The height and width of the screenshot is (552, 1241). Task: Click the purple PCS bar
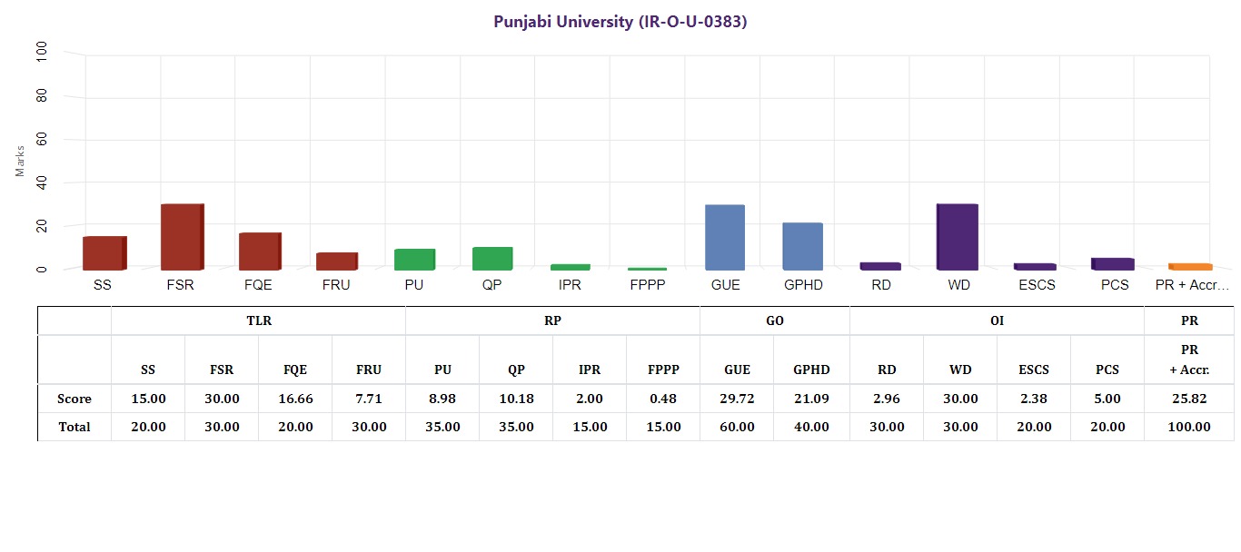pos(1113,264)
